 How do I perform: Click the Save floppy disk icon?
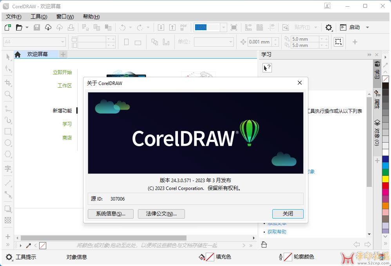[37, 27]
